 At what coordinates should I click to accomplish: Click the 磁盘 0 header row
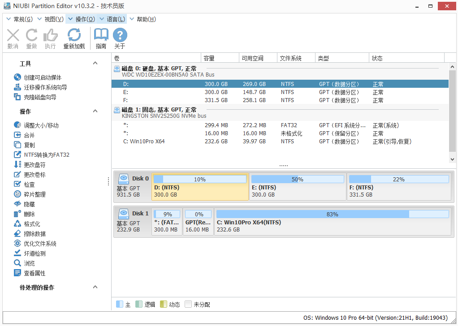(280, 72)
